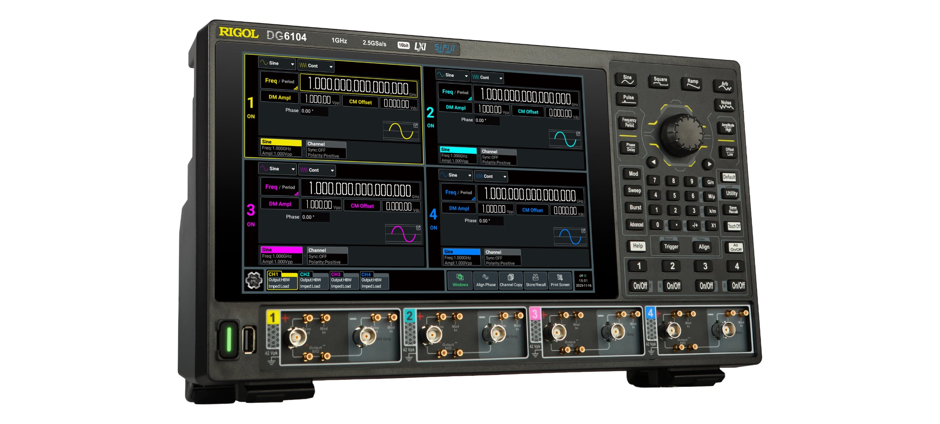Screen dimensions: 940x424
Task: Open channel 2 cyan Sine info tab
Action: tap(458, 155)
